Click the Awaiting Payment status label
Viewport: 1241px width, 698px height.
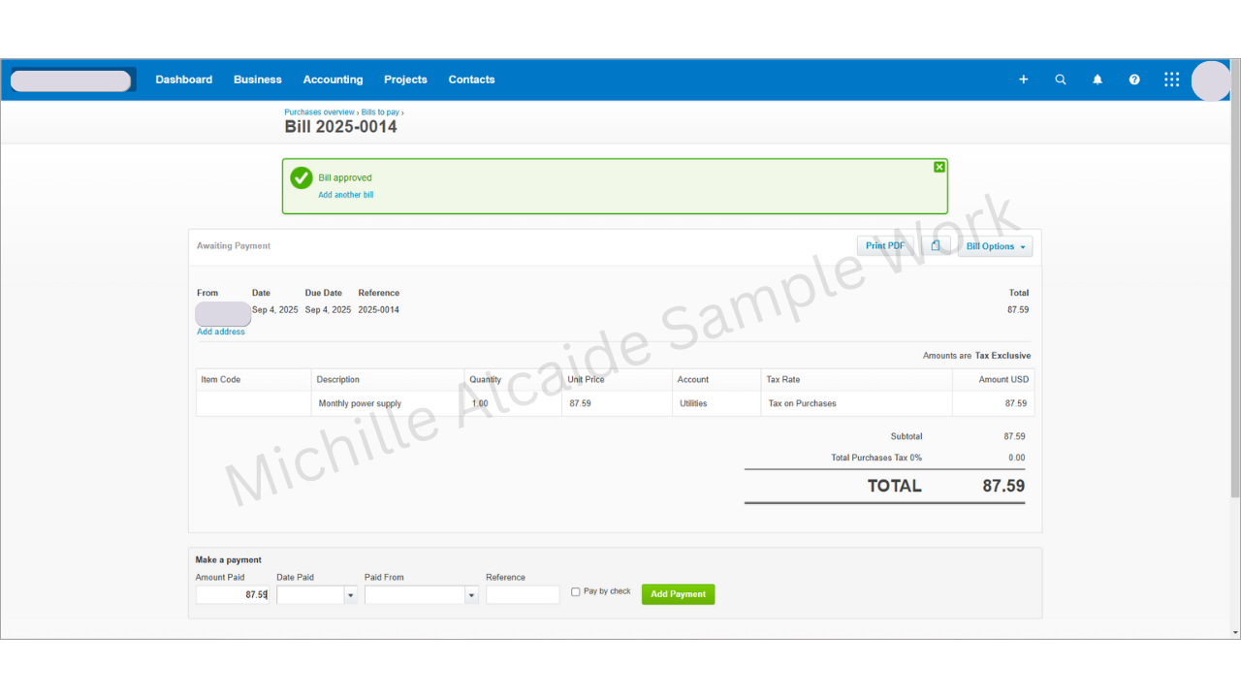pos(234,246)
